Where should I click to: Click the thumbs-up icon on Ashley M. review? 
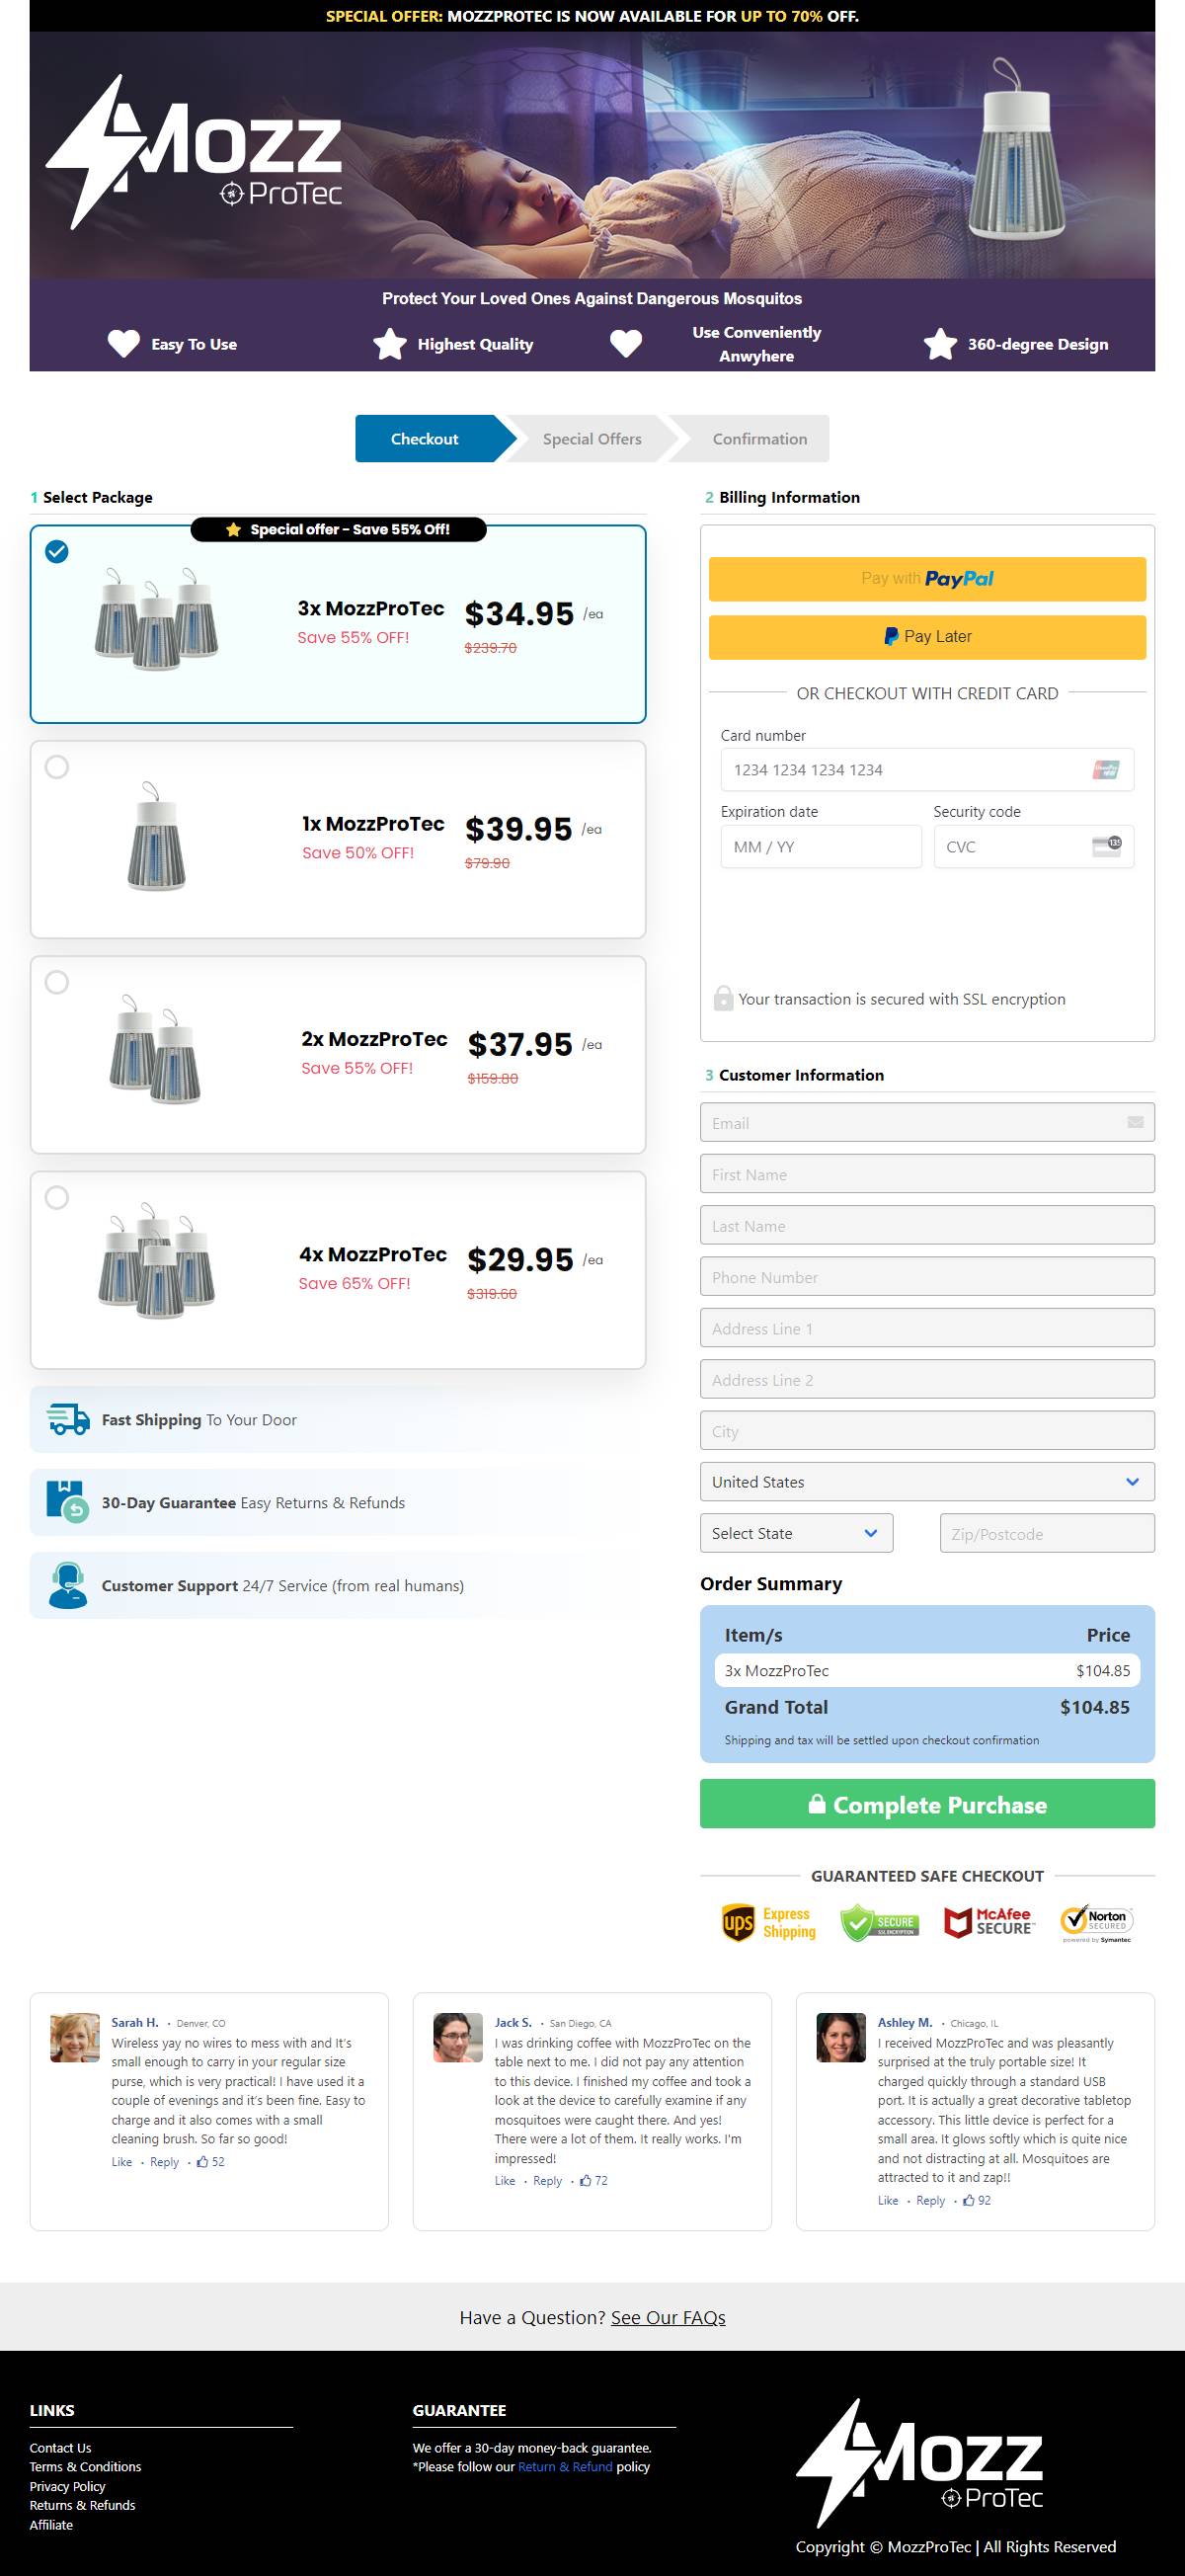(x=969, y=2200)
